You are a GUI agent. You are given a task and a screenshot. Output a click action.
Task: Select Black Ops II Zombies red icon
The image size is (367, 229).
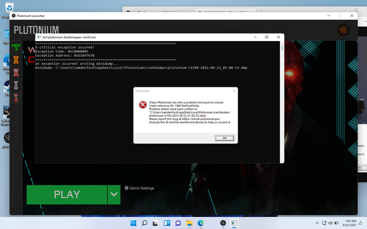pyautogui.click(x=16, y=72)
